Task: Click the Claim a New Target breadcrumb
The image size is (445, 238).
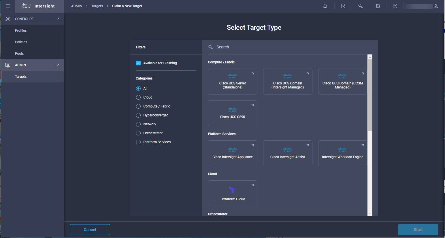Action: point(127,6)
